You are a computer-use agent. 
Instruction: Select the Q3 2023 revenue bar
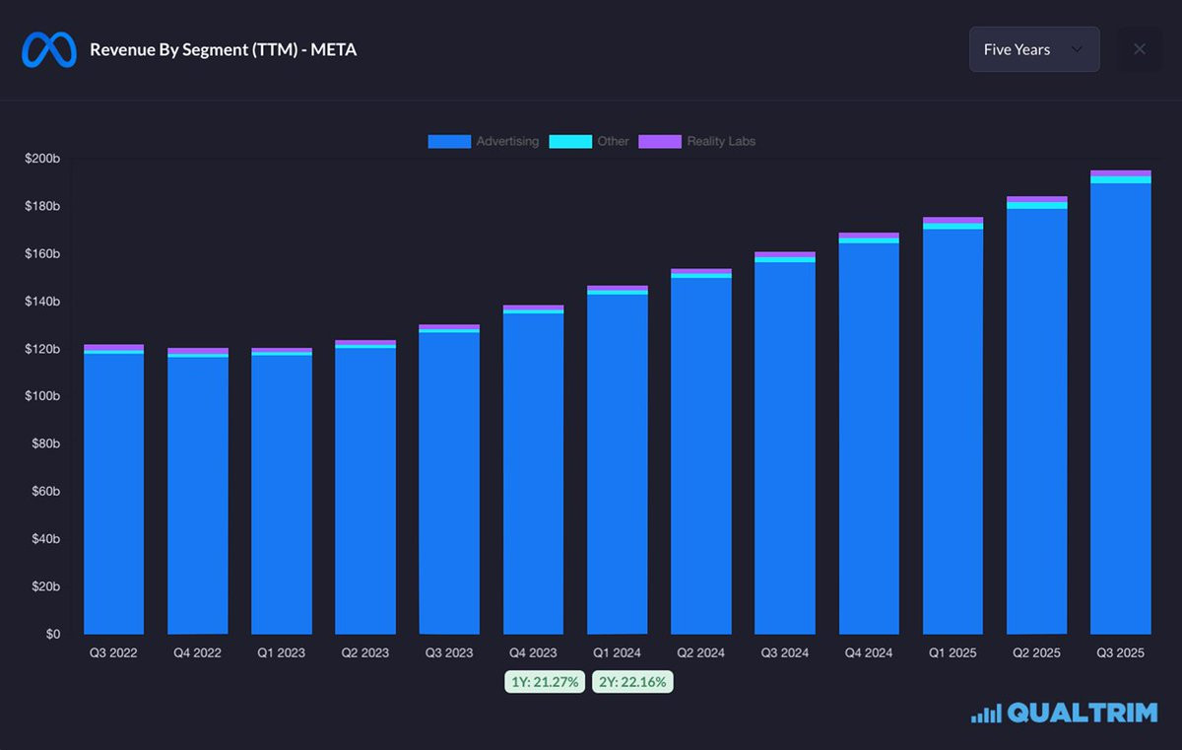[x=449, y=479]
